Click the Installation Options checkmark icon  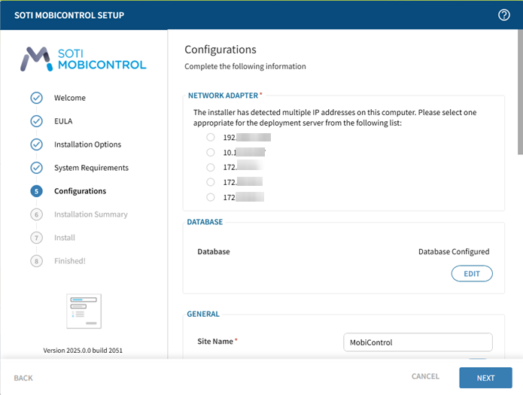click(36, 144)
